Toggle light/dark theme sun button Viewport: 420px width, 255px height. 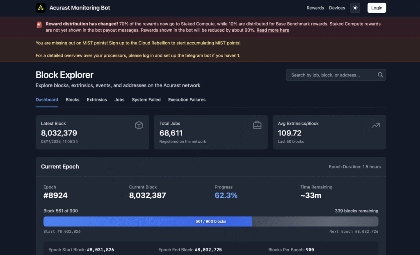[355, 8]
